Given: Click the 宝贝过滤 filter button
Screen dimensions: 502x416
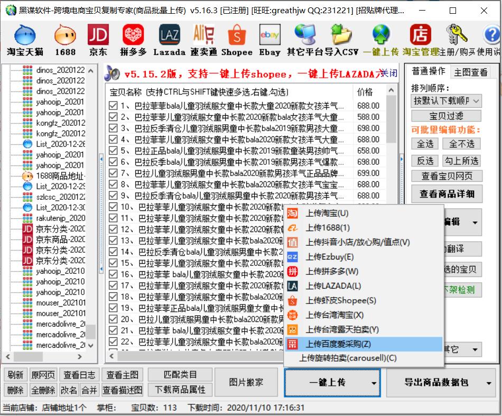Looking at the screenshot, I should [446, 116].
